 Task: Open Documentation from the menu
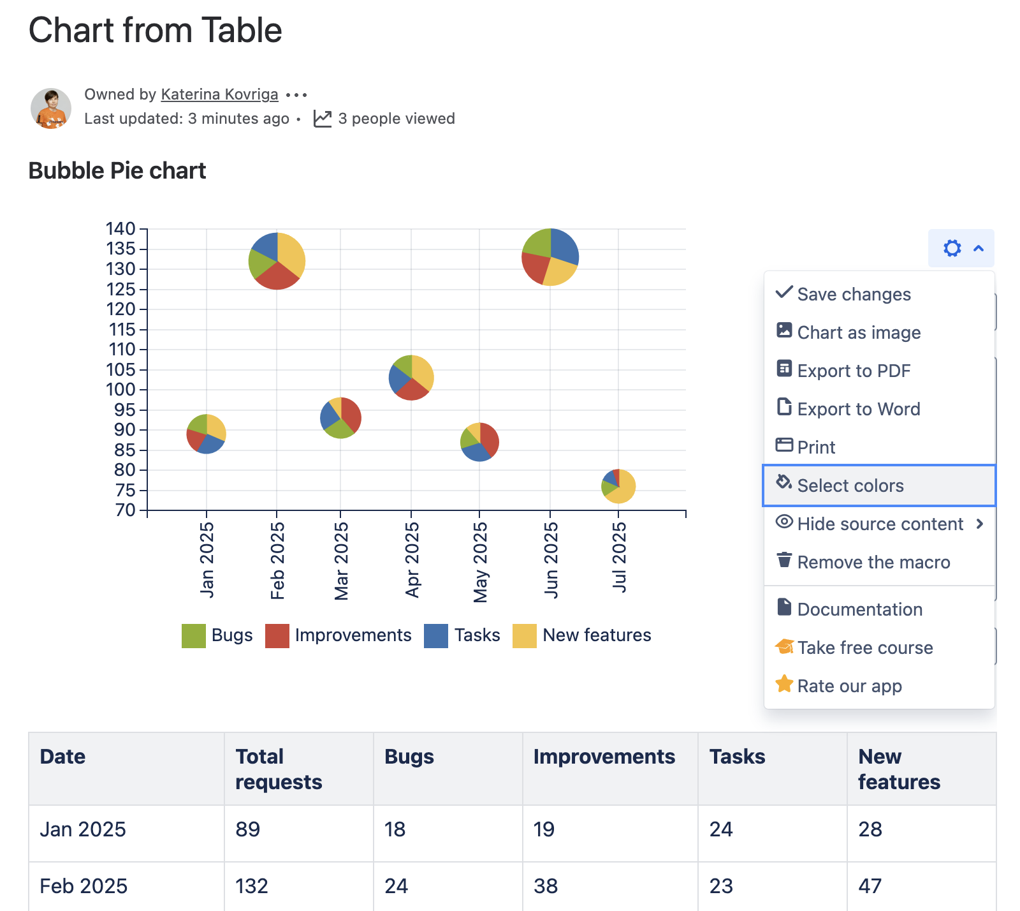point(859,609)
